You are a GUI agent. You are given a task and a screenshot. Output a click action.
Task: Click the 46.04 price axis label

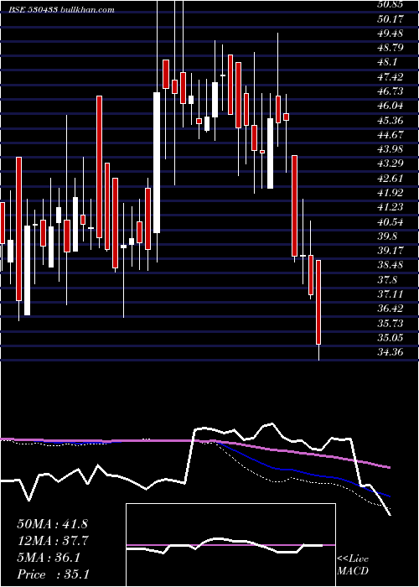[x=391, y=106]
